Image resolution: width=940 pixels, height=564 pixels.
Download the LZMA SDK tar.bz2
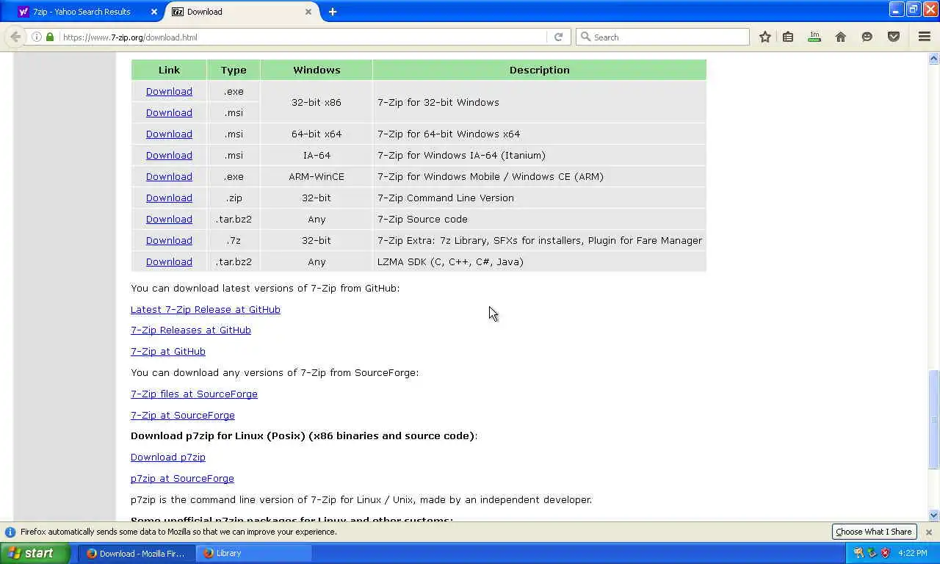click(x=169, y=261)
